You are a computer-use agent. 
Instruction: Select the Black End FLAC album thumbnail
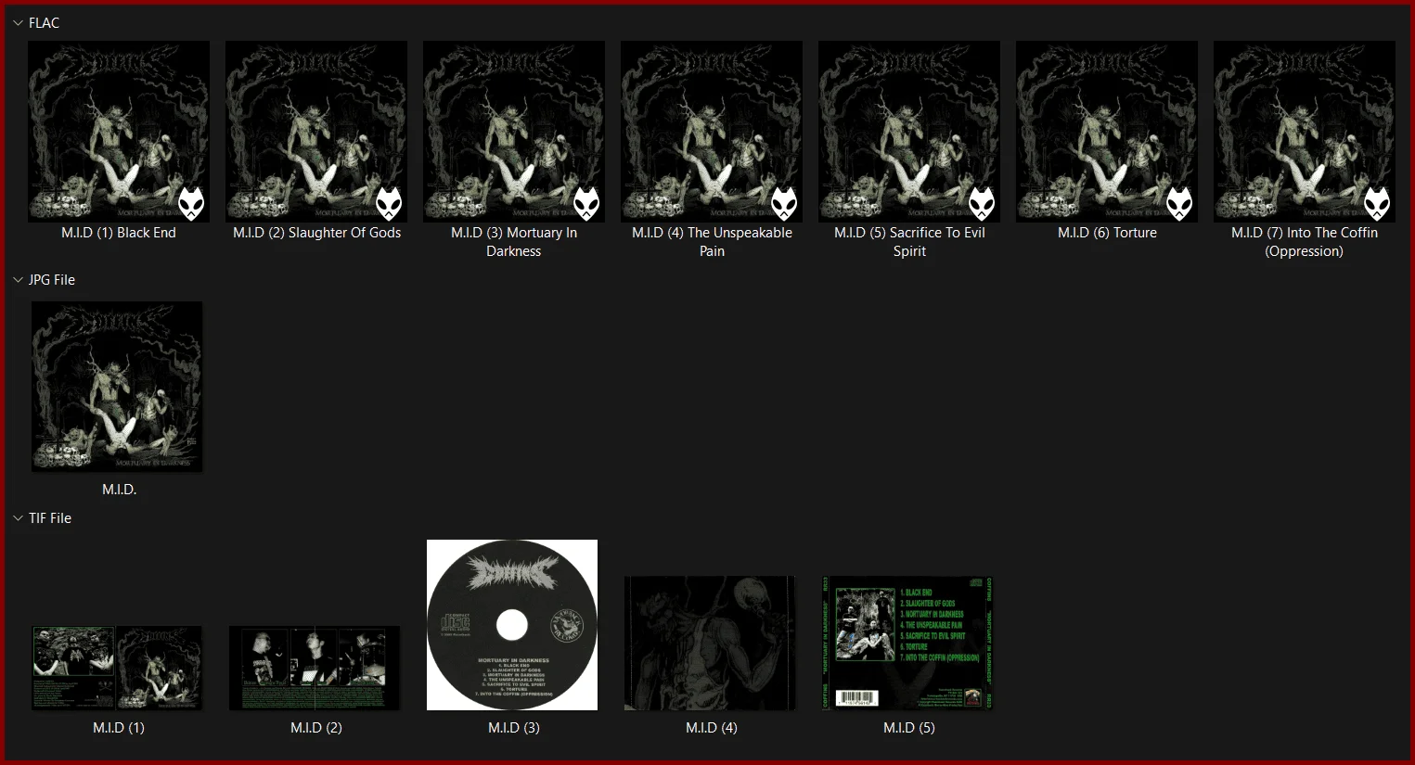119,132
